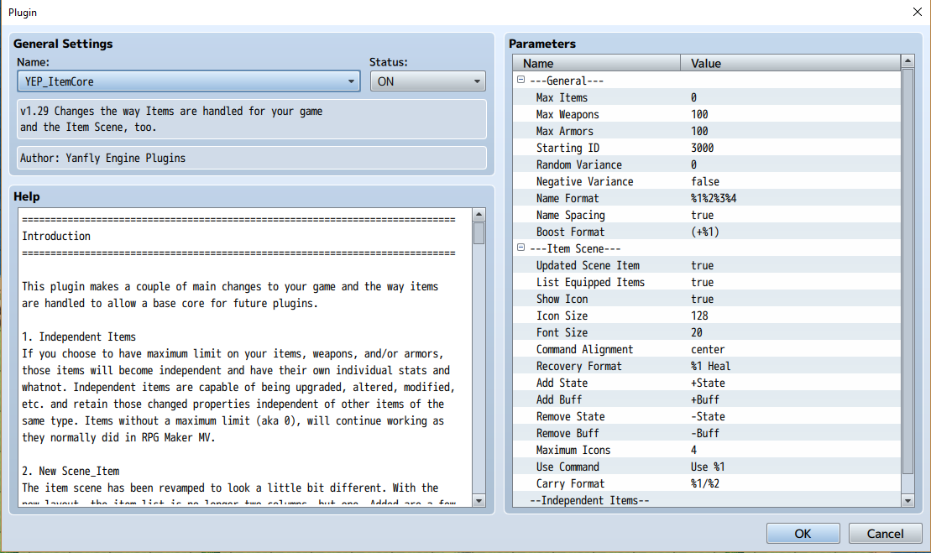This screenshot has width=931, height=553.
Task: Click the Author: Yanfly Engine Plugins field
Action: pos(252,158)
